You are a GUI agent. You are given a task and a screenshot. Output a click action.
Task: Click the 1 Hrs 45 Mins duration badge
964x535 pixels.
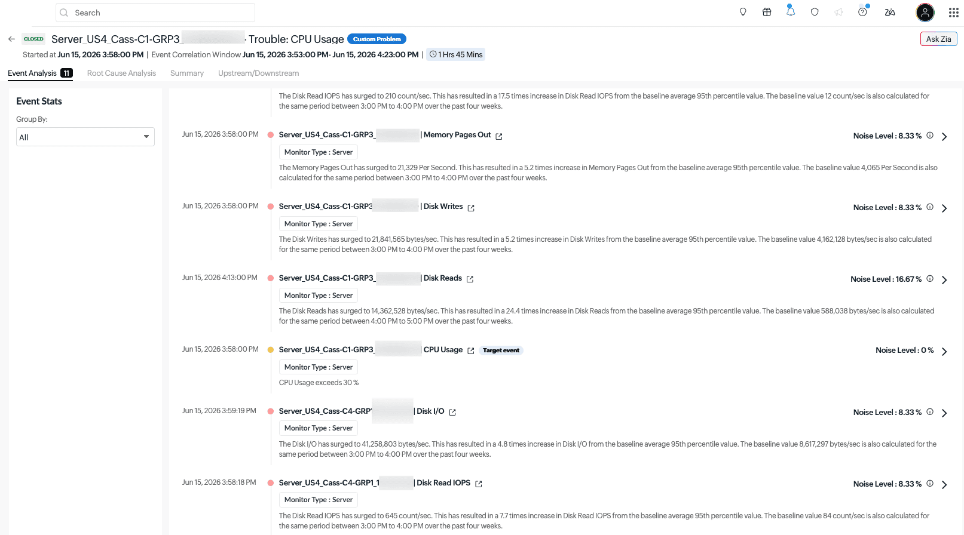pos(456,54)
